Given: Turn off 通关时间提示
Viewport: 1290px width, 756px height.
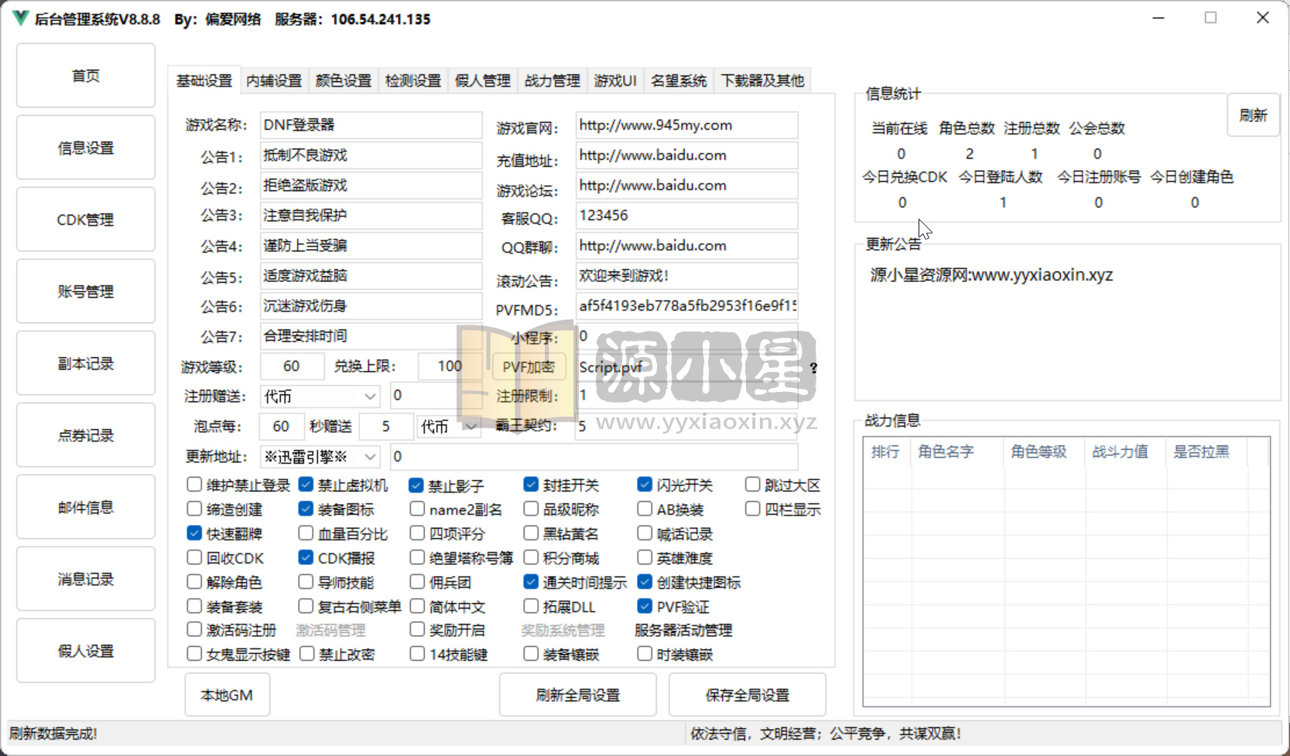Looking at the screenshot, I should point(531,582).
